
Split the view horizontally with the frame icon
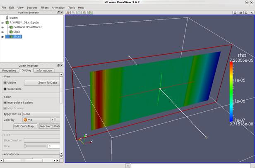235,12
